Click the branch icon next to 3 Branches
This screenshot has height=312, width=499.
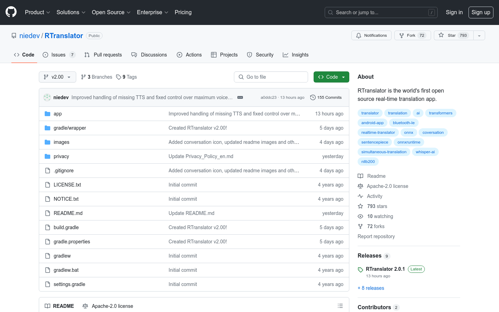[x=84, y=77]
